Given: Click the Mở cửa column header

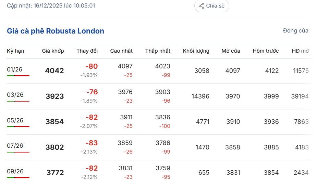Looking at the screenshot, I should pos(231,51).
